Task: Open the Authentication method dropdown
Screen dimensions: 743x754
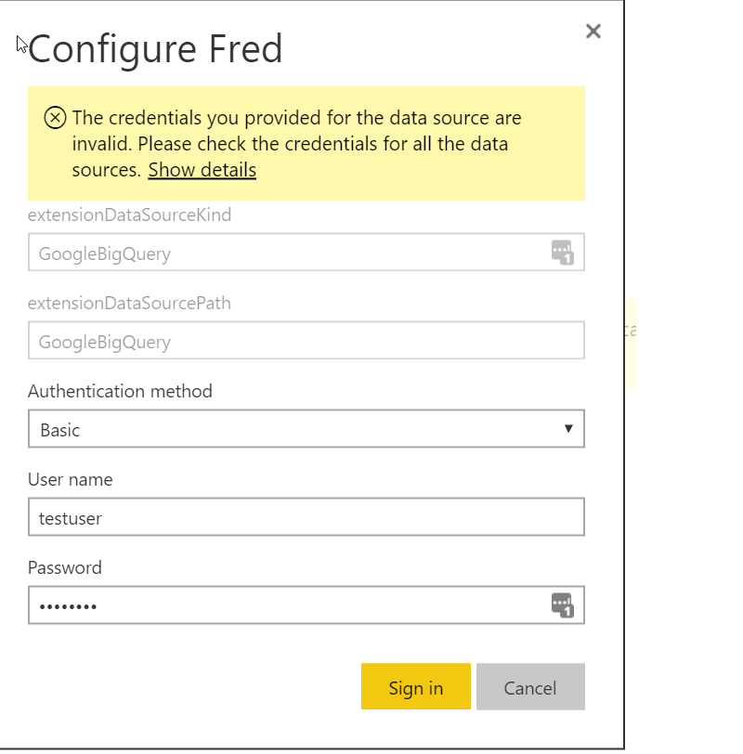Action: pyautogui.click(x=306, y=428)
